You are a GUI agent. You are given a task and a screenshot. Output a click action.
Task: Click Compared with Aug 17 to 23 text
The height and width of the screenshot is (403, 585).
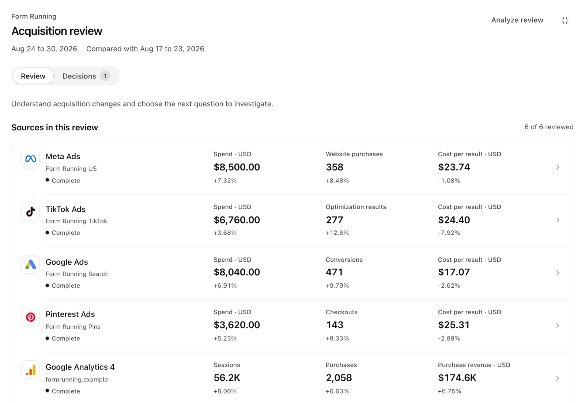[x=145, y=49]
